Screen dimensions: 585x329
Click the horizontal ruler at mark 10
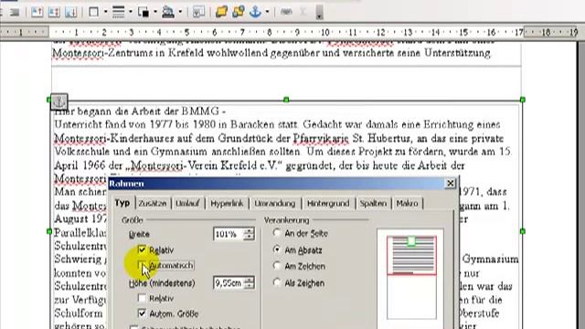pos(325,33)
